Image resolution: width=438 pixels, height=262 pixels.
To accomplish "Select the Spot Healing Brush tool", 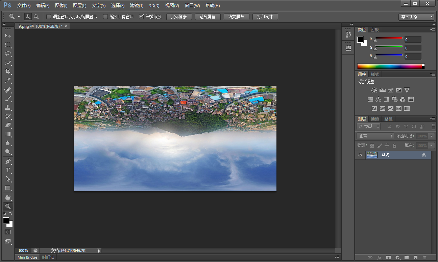I will 8,90.
